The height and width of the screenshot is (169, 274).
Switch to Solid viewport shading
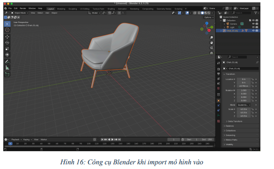(202, 13)
